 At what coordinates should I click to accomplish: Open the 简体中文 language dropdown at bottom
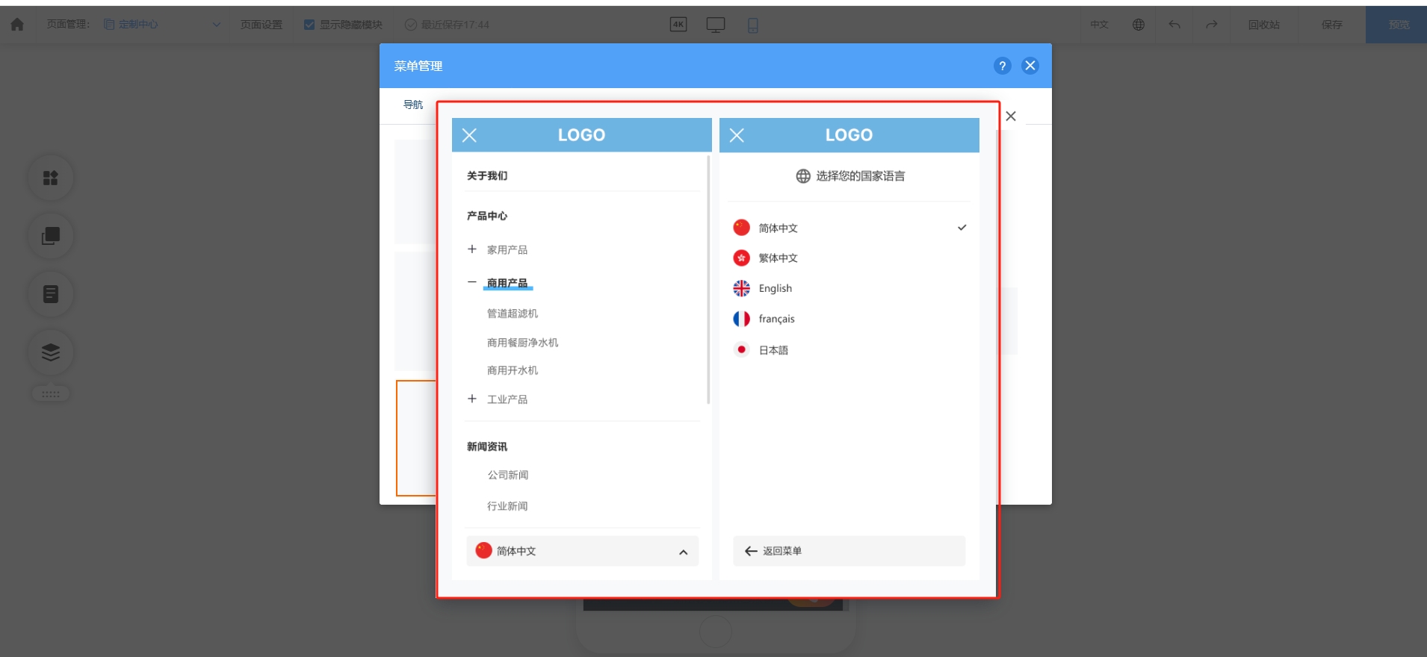point(582,551)
